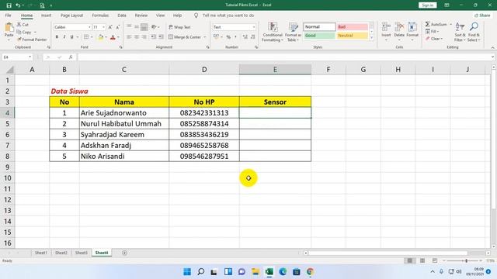Apply the Normal cell style
The height and width of the screenshot is (279, 497).
point(319,27)
